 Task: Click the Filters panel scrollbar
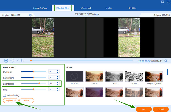click(x=168, y=72)
